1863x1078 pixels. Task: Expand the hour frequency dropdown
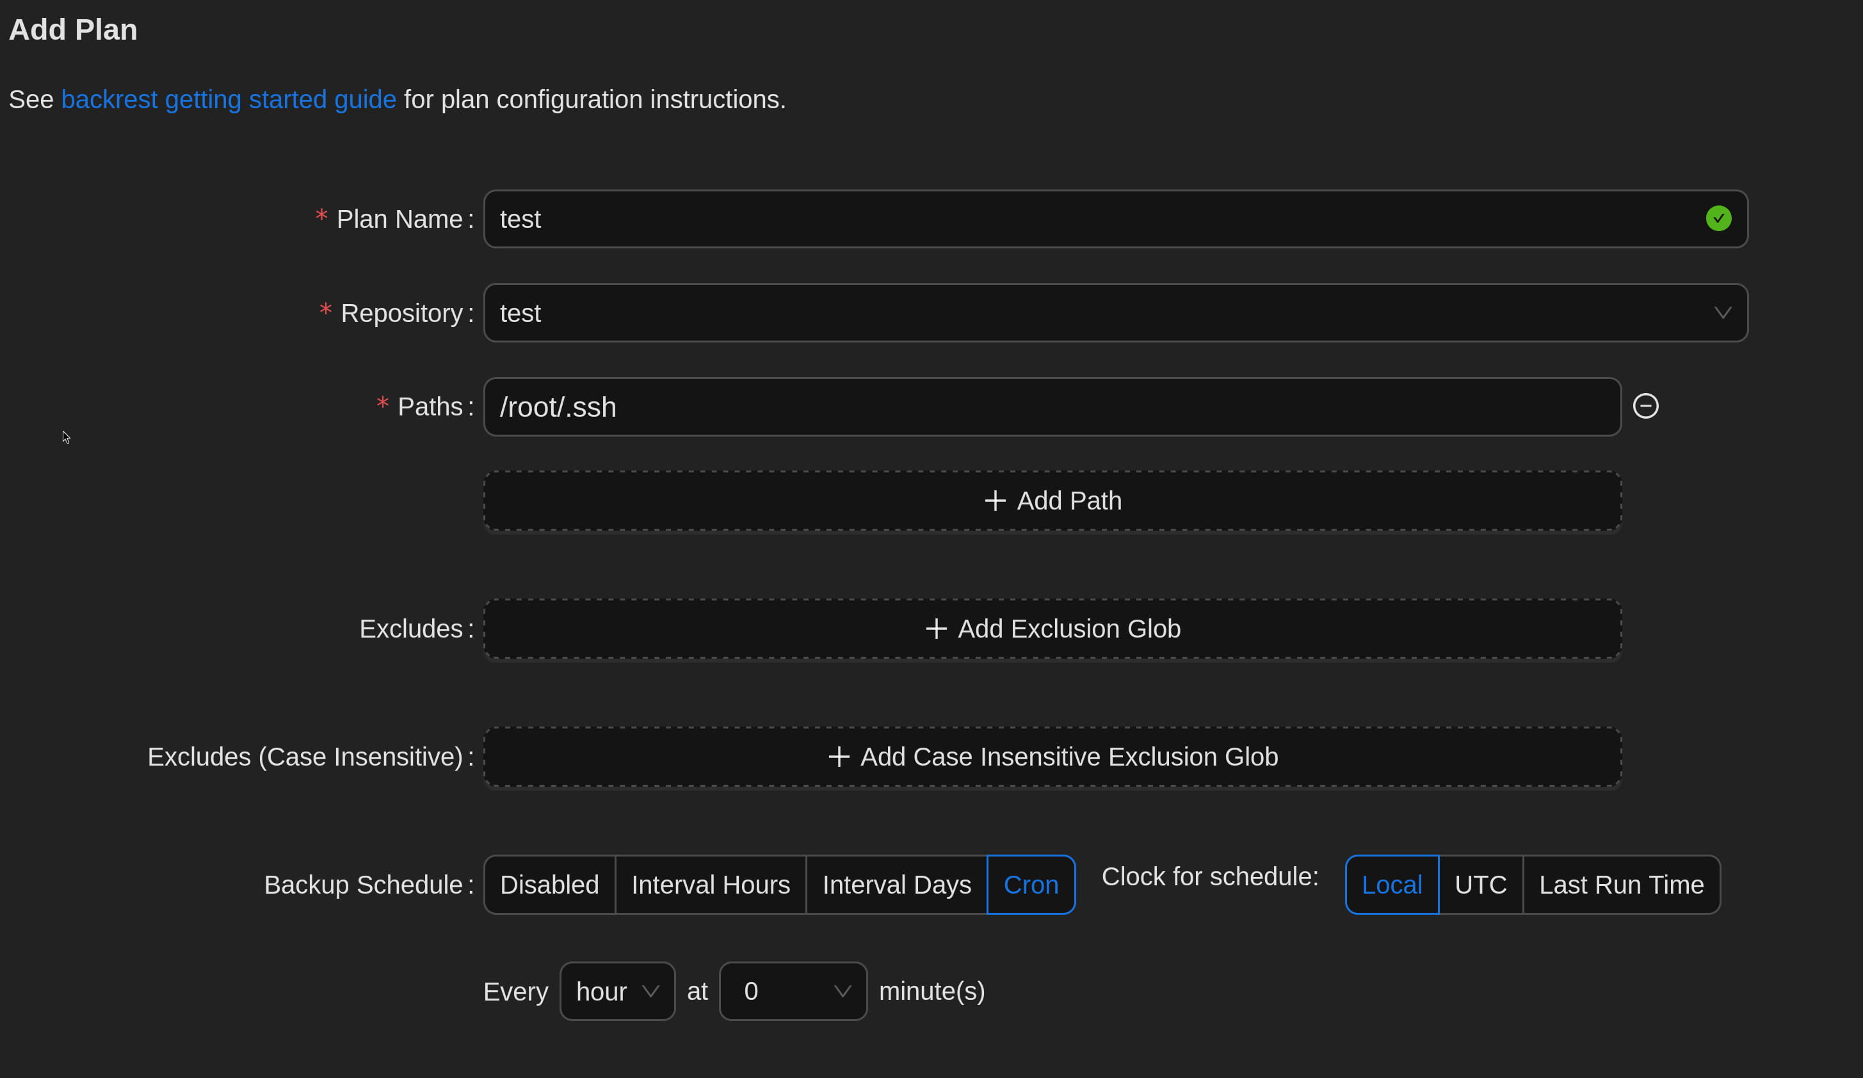coord(617,991)
